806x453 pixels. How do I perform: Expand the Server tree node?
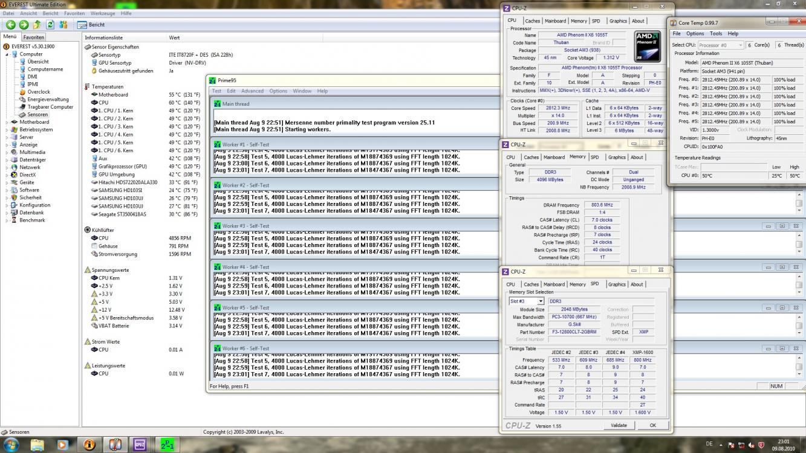point(7,137)
